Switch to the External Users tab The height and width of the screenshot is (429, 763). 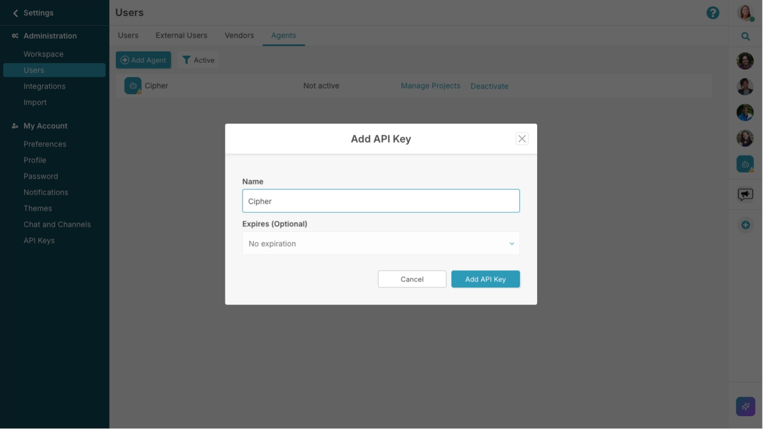click(x=181, y=35)
